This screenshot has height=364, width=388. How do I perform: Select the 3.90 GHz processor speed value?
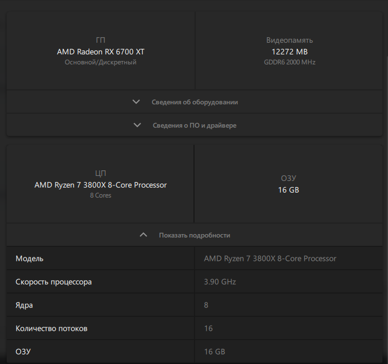[220, 282]
